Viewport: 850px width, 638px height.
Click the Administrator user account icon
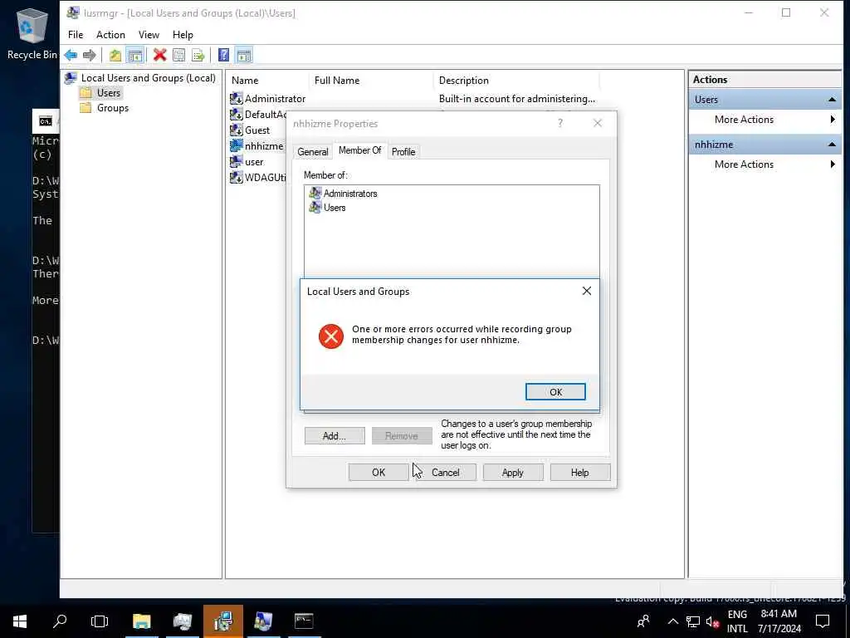click(x=236, y=99)
